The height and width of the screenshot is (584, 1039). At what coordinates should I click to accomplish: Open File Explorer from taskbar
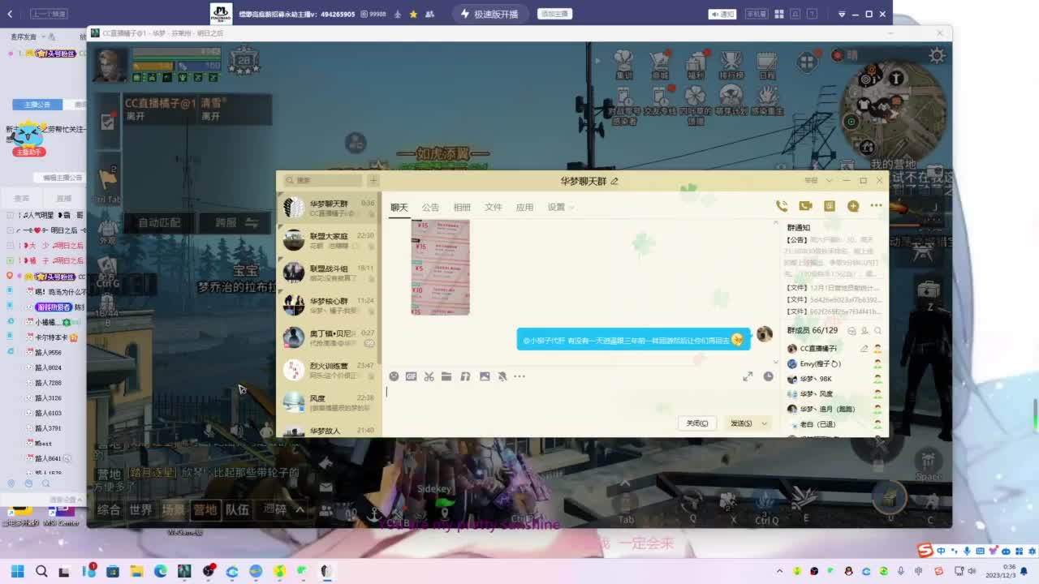[x=136, y=571]
